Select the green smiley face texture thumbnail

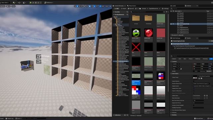(x=136, y=33)
